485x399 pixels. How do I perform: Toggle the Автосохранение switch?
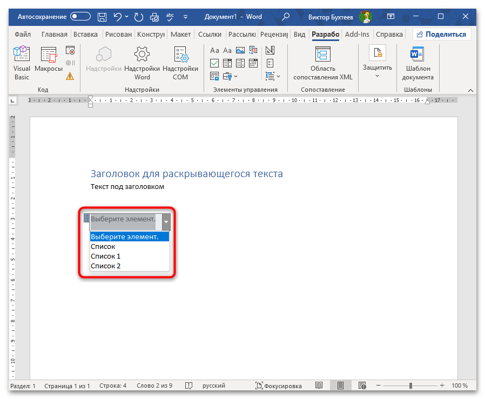80,17
